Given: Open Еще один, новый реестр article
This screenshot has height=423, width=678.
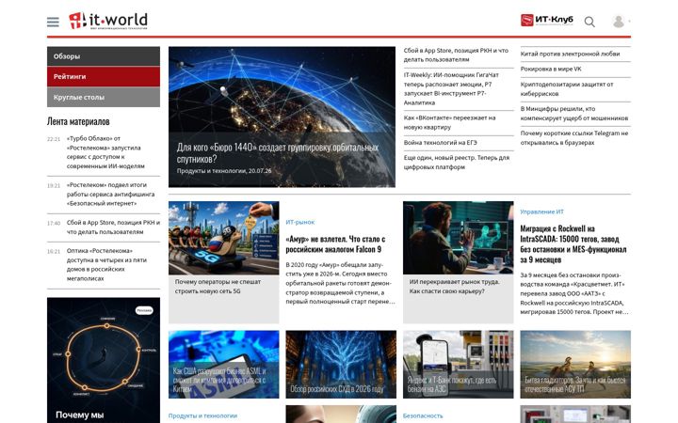Looking at the screenshot, I should (457, 163).
